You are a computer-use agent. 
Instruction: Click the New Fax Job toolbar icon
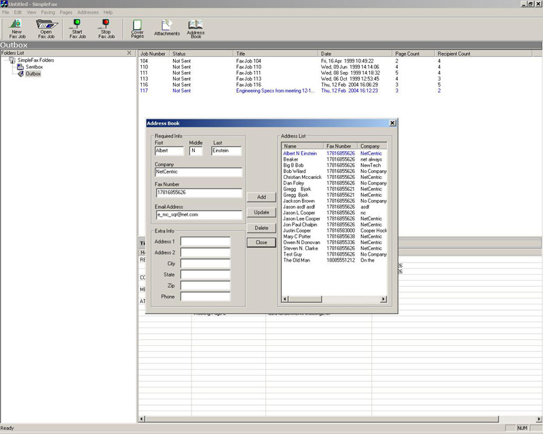pyautogui.click(x=16, y=28)
